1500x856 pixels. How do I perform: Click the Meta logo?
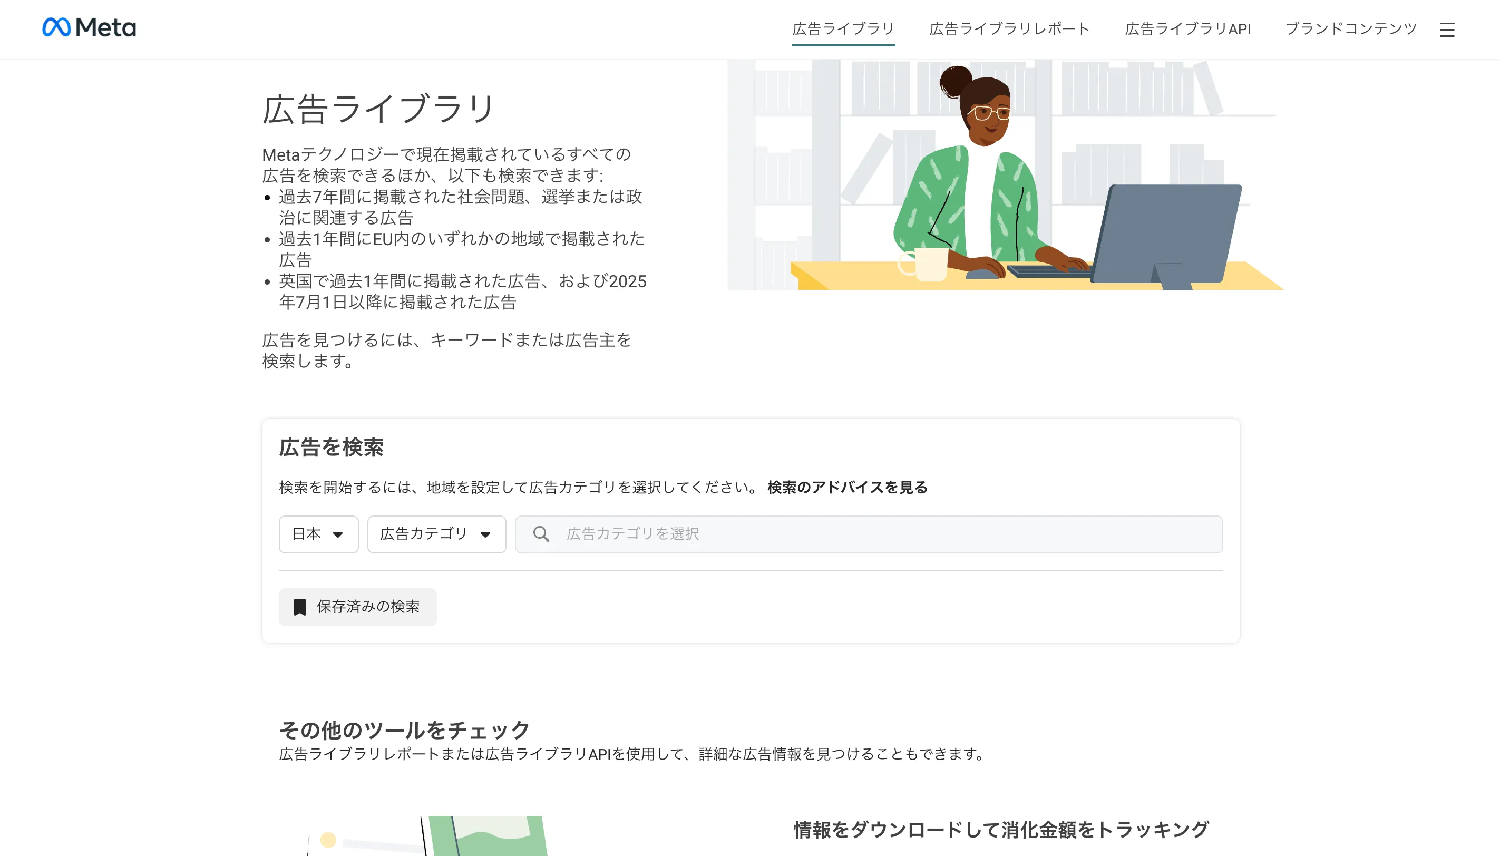pos(89,27)
